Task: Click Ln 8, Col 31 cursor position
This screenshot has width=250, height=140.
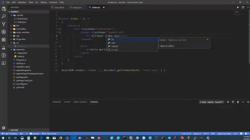Action: pyautogui.click(x=186, y=134)
